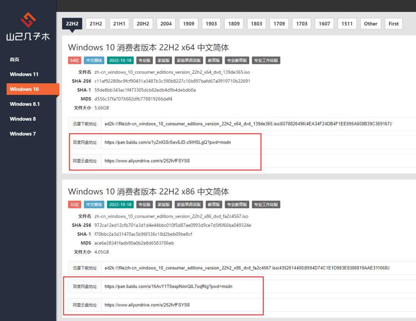The width and height of the screenshot is (416, 321).
Task: Click 教育版 tag under x86 edition
Action: [x=214, y=204]
